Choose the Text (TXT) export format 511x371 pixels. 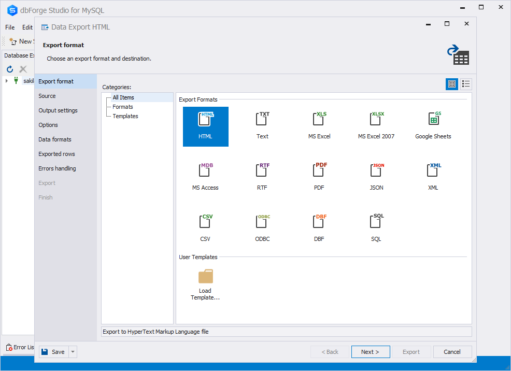(262, 126)
